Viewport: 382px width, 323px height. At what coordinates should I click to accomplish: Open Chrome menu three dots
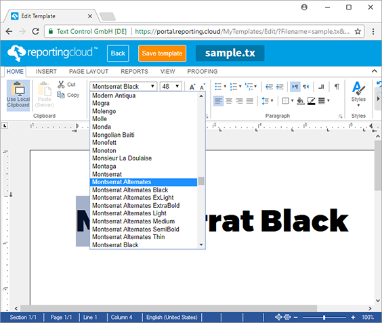[x=373, y=31]
